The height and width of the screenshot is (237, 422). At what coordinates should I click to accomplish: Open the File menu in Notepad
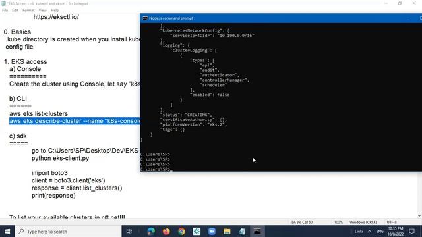point(5,11)
